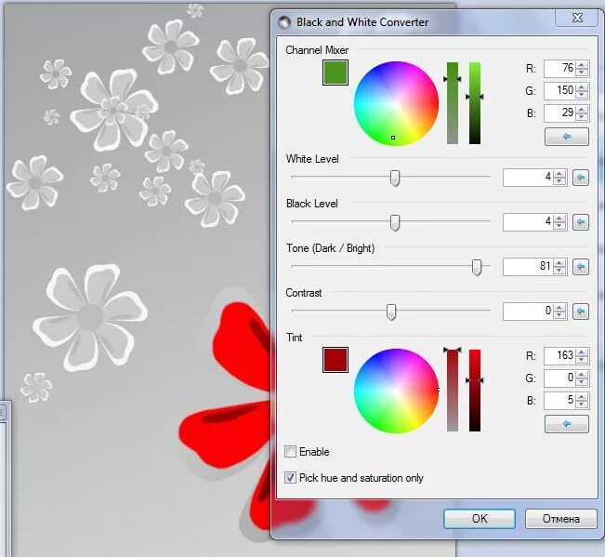
Task: Click the Tone slider thumb
Action: [x=477, y=267]
